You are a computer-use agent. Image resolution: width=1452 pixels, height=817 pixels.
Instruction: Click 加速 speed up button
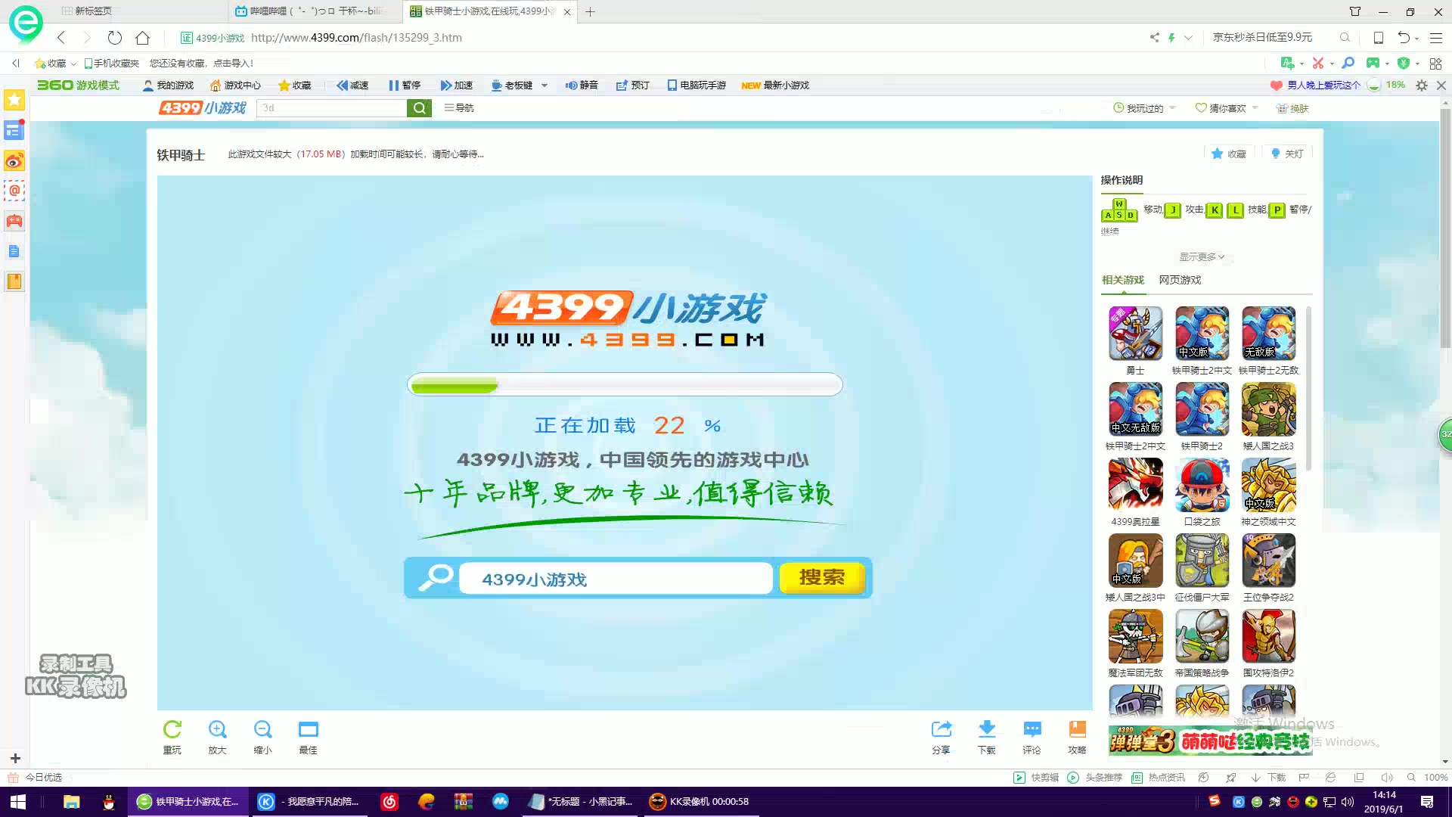456,85
